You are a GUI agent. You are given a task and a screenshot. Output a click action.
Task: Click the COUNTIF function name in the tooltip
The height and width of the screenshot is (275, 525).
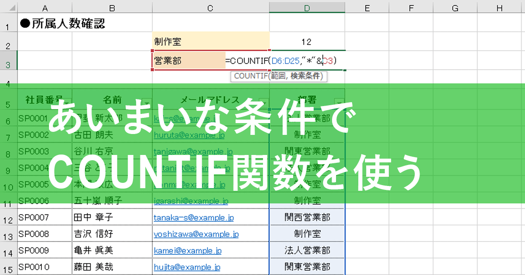pos(250,76)
